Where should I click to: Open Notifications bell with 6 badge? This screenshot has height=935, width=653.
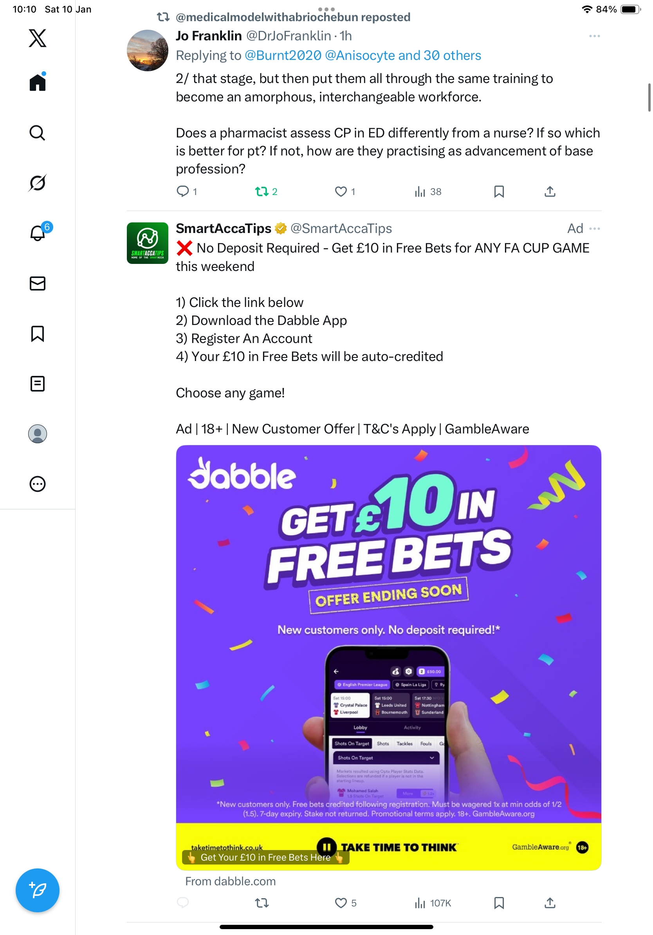click(38, 233)
